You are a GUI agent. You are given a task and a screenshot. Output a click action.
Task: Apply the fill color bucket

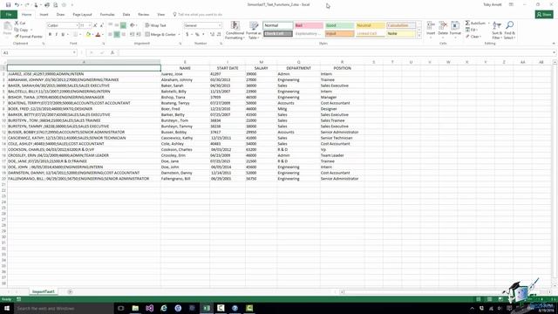[x=88, y=35]
